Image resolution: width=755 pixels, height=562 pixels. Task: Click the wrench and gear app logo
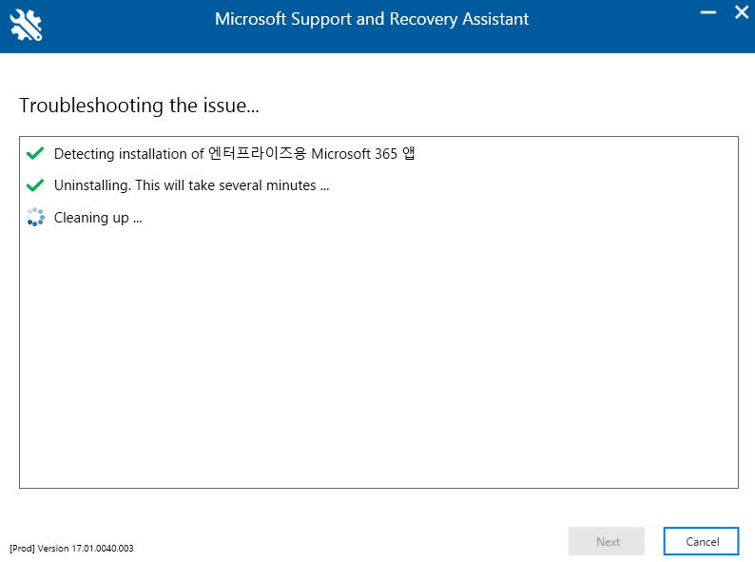pyautogui.click(x=26, y=25)
